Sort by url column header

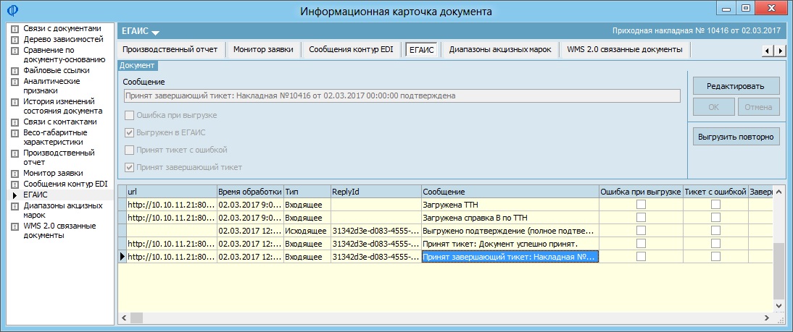click(171, 192)
